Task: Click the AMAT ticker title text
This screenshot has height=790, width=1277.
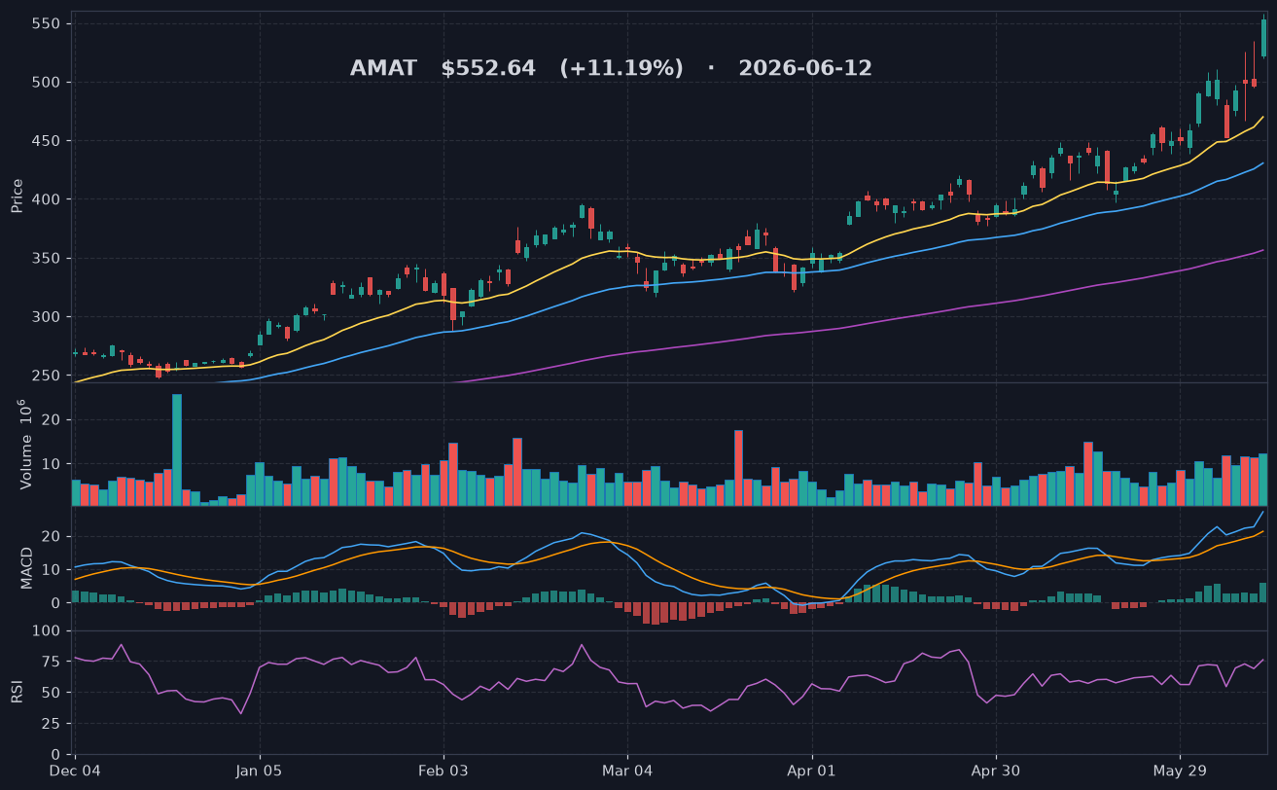Action: (383, 69)
